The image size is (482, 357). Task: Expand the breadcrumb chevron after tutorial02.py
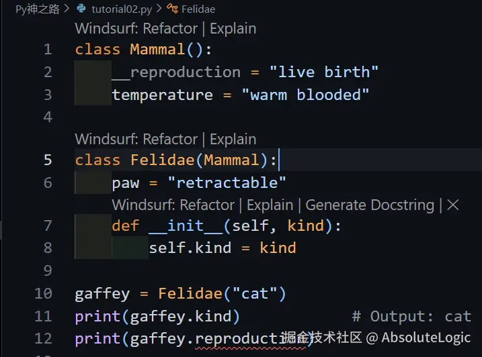(x=159, y=9)
